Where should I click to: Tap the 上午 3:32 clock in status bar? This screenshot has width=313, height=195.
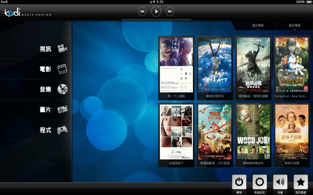[156, 2]
